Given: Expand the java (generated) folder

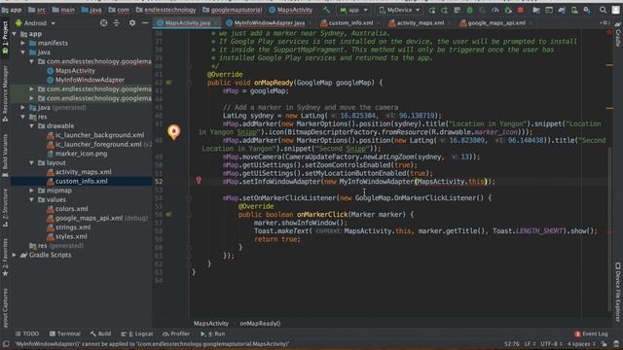Looking at the screenshot, I should click(23, 108).
